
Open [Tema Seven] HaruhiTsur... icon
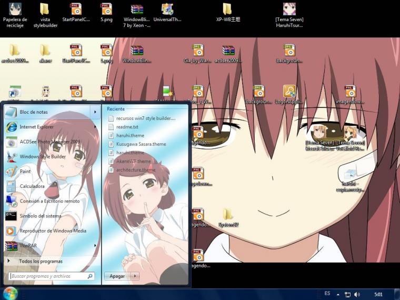coord(289,15)
